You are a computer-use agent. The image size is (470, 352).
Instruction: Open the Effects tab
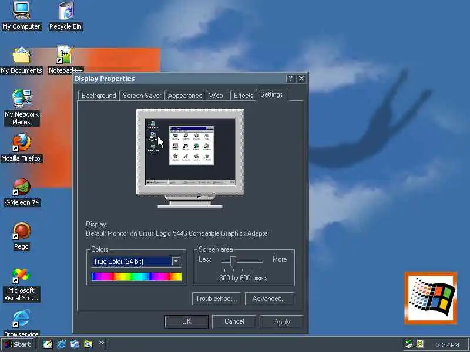coord(243,96)
